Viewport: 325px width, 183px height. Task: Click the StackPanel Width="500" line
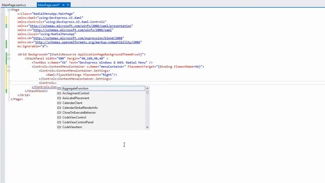pos(67,58)
